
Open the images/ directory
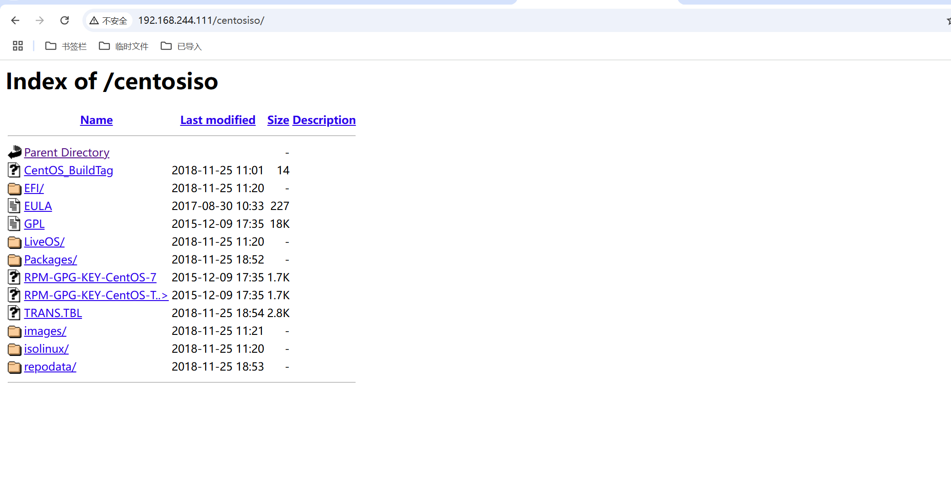click(45, 331)
